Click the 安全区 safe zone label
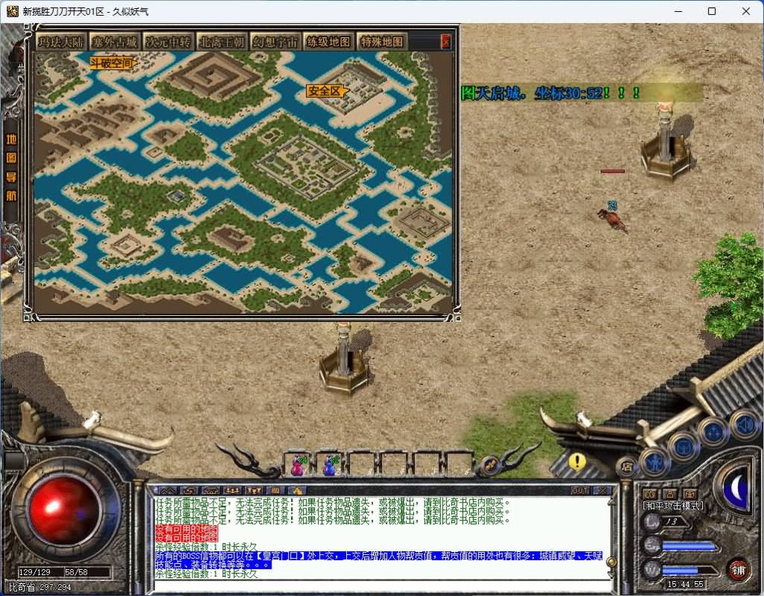764x596 pixels. click(325, 91)
